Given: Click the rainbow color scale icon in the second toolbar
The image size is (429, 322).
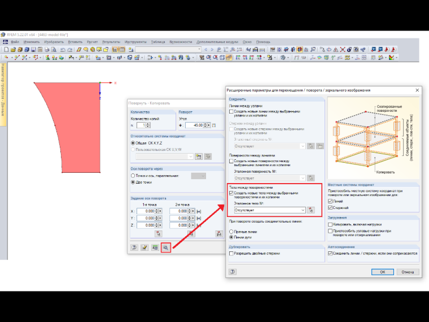Looking at the screenshot, I should pyautogui.click(x=391, y=58).
